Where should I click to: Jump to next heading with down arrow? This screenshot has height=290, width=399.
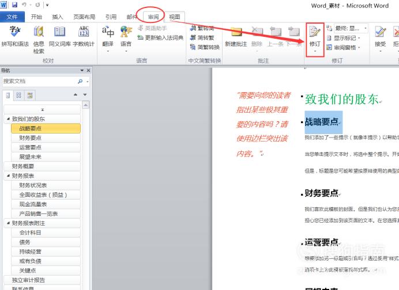click(85, 95)
